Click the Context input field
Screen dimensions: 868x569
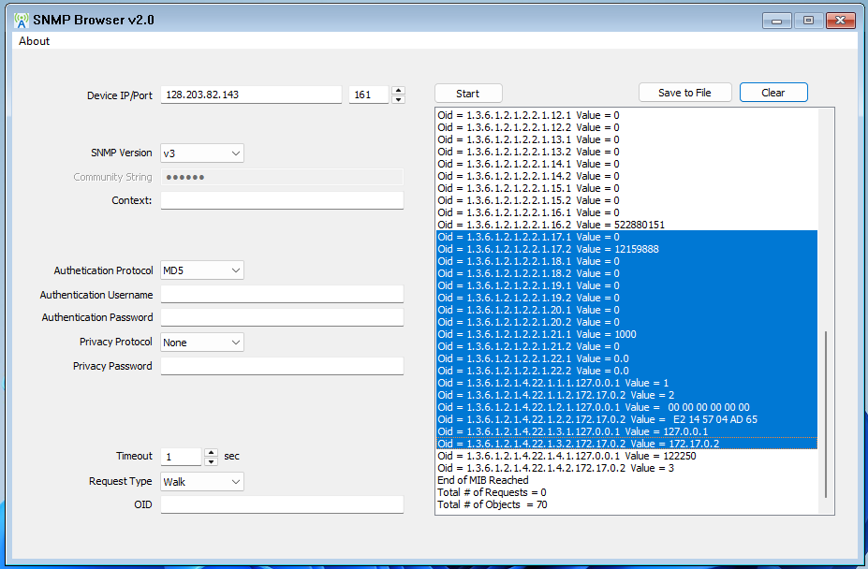(281, 199)
